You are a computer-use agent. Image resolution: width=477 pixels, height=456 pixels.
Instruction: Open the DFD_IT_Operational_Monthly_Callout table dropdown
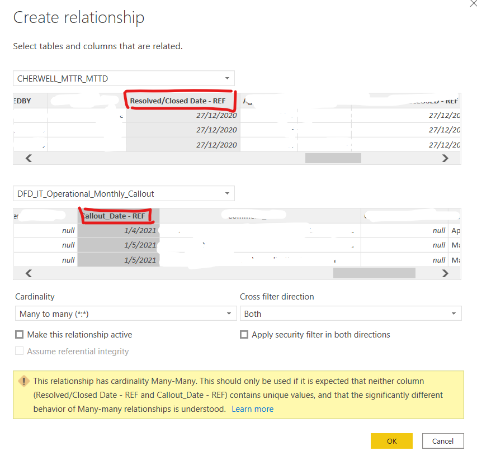124,194
